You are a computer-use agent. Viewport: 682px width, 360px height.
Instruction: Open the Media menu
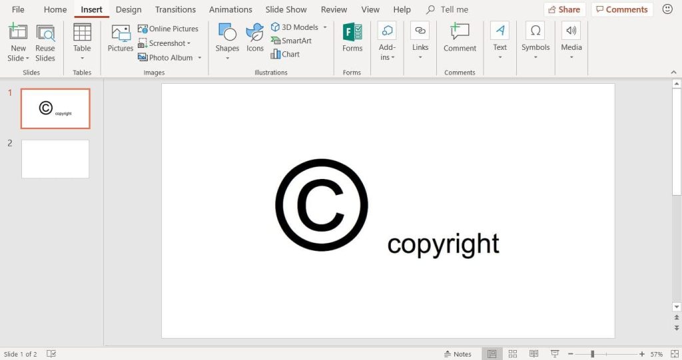pos(571,41)
